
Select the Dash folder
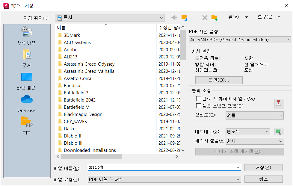coord(66,129)
